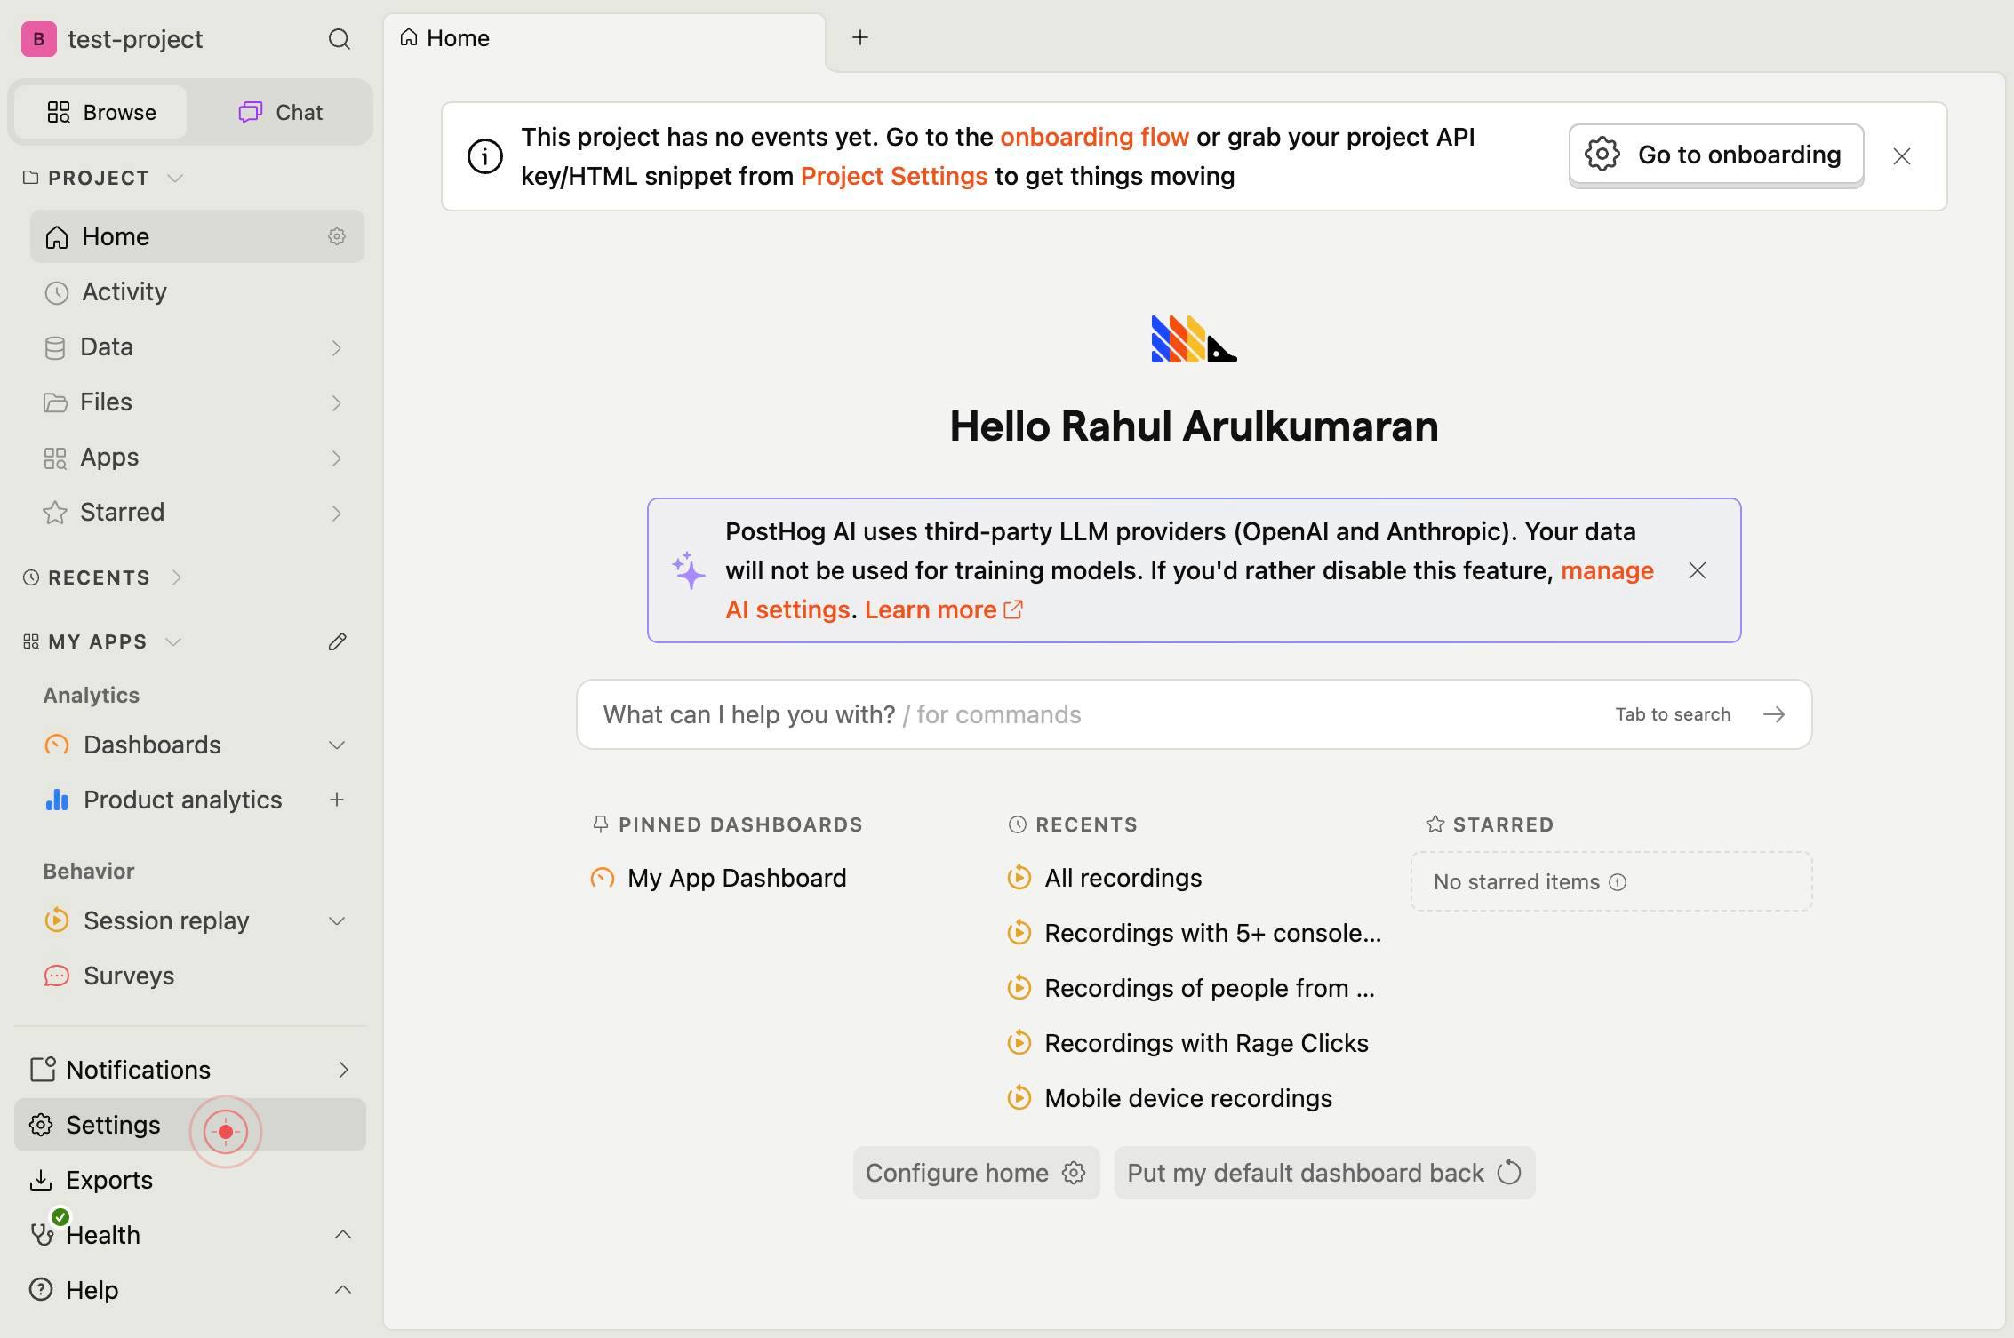Open Exports in the sidebar

pos(190,1180)
